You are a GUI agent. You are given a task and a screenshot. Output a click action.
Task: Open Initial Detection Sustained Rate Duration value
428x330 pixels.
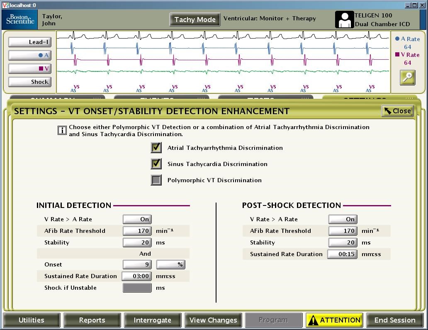137,276
